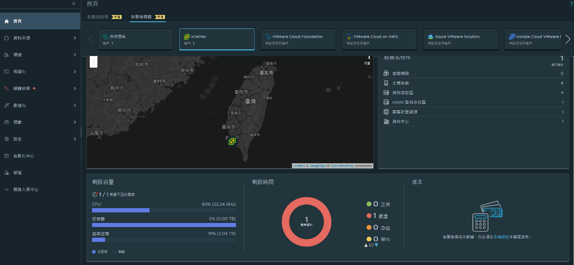Click the 虛擬機器 virtual machine icon
Image resolution: width=574 pixels, height=265 pixels.
click(386, 73)
